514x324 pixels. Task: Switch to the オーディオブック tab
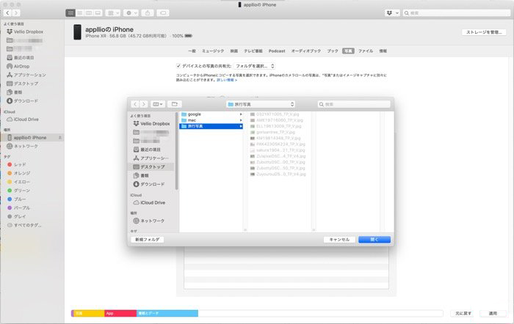(x=306, y=51)
